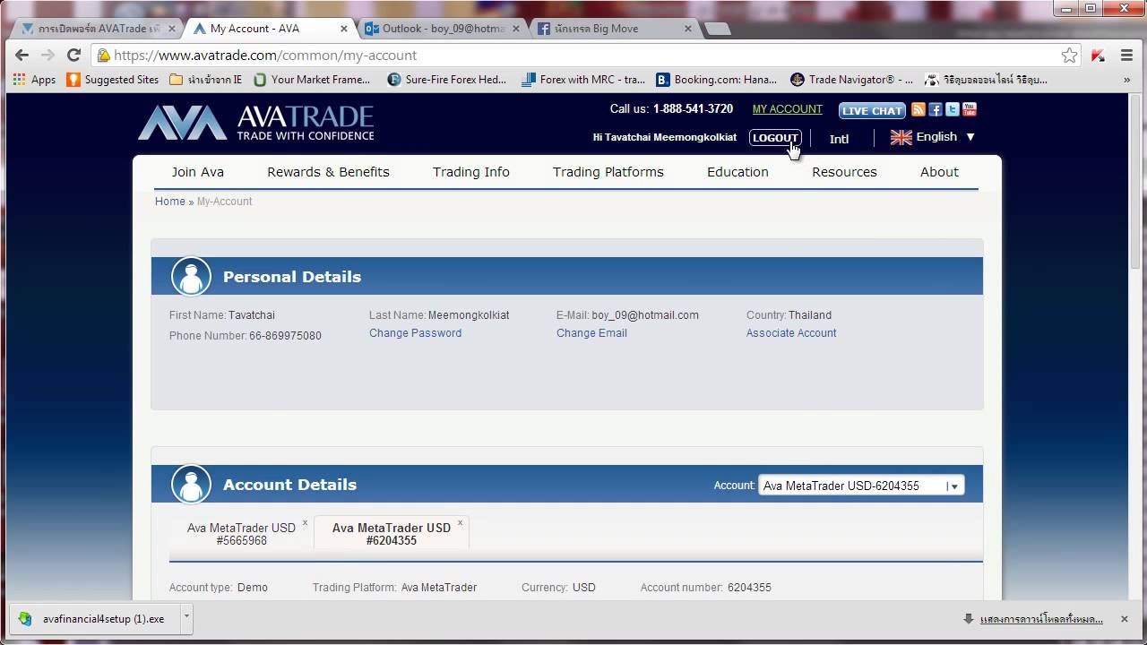
Task: Open the Resources menu
Action: point(844,172)
